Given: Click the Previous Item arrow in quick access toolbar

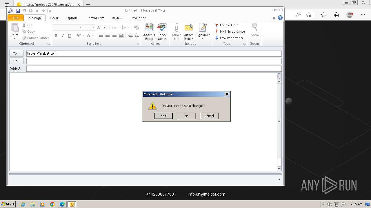Looking at the screenshot, I should [x=37, y=11].
